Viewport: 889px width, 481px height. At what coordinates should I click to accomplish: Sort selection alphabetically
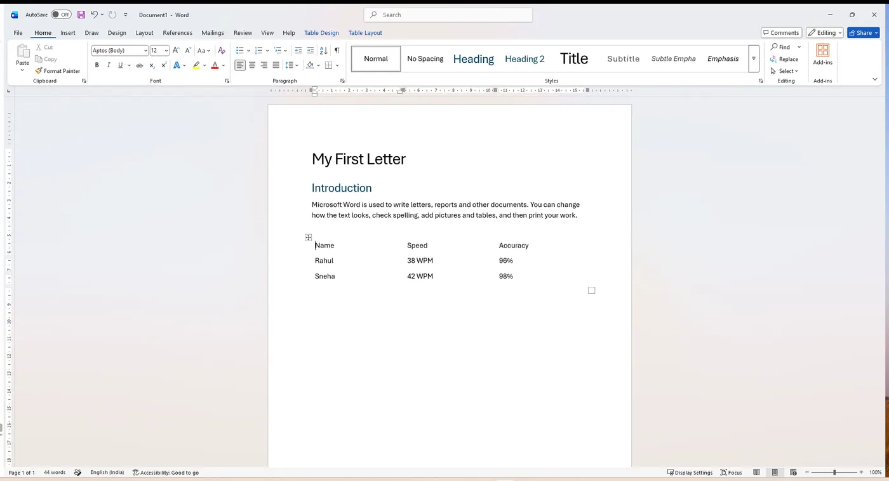point(324,50)
